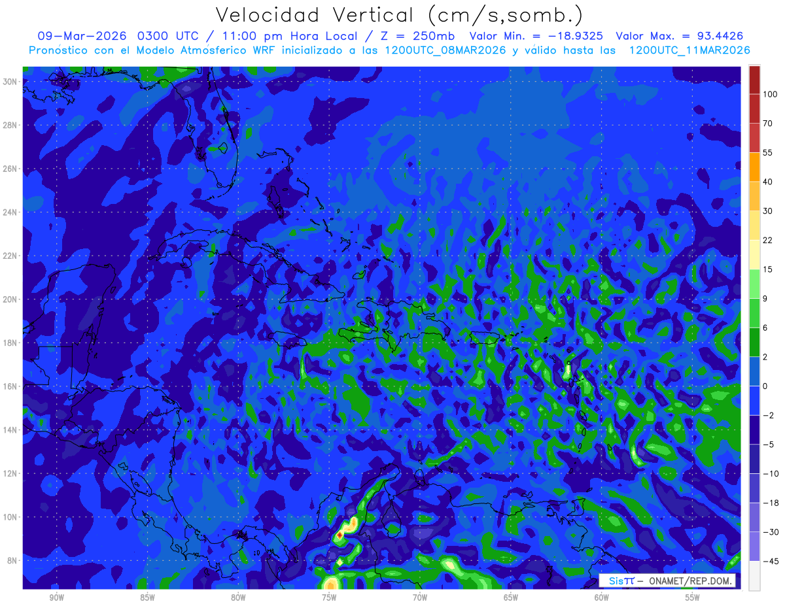
Task: Click the '-45' value on the color scale
Action: coord(771,561)
